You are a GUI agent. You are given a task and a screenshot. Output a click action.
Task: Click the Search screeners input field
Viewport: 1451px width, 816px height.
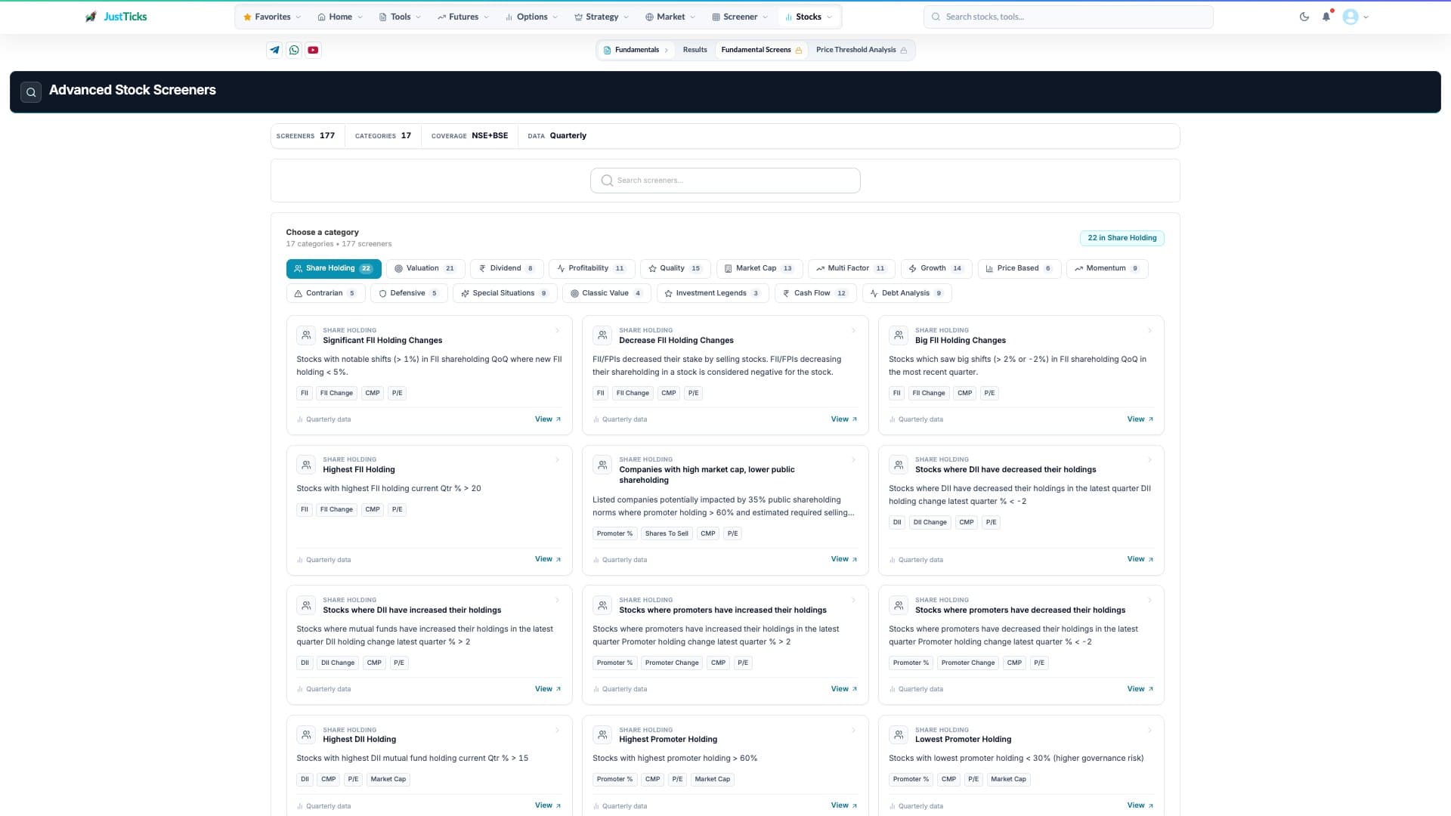click(x=725, y=181)
